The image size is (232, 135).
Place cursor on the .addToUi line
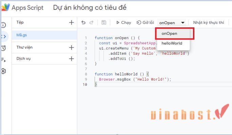point(121,59)
